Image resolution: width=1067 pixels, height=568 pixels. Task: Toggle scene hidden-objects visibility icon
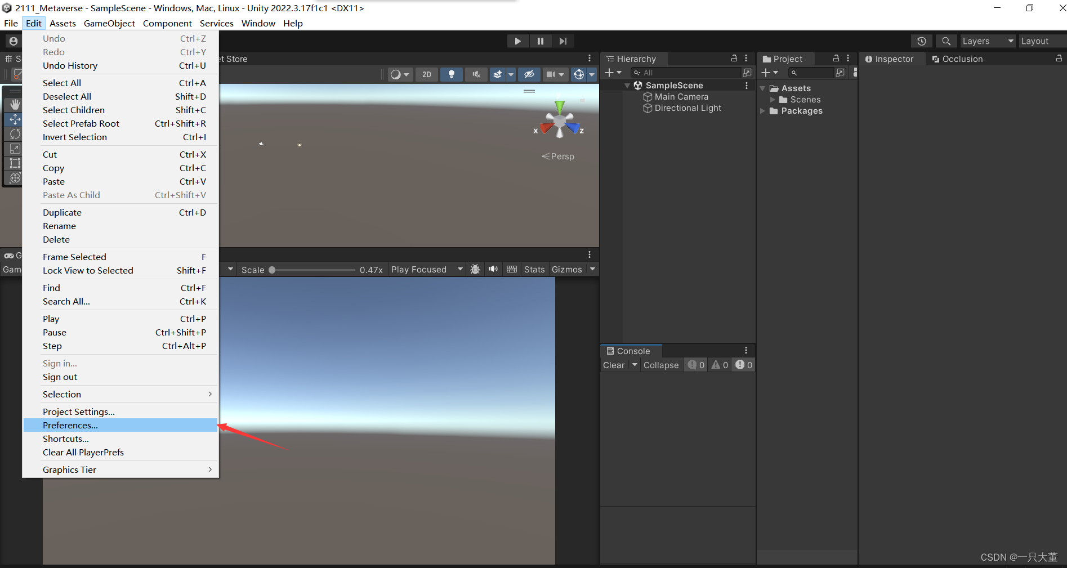529,74
